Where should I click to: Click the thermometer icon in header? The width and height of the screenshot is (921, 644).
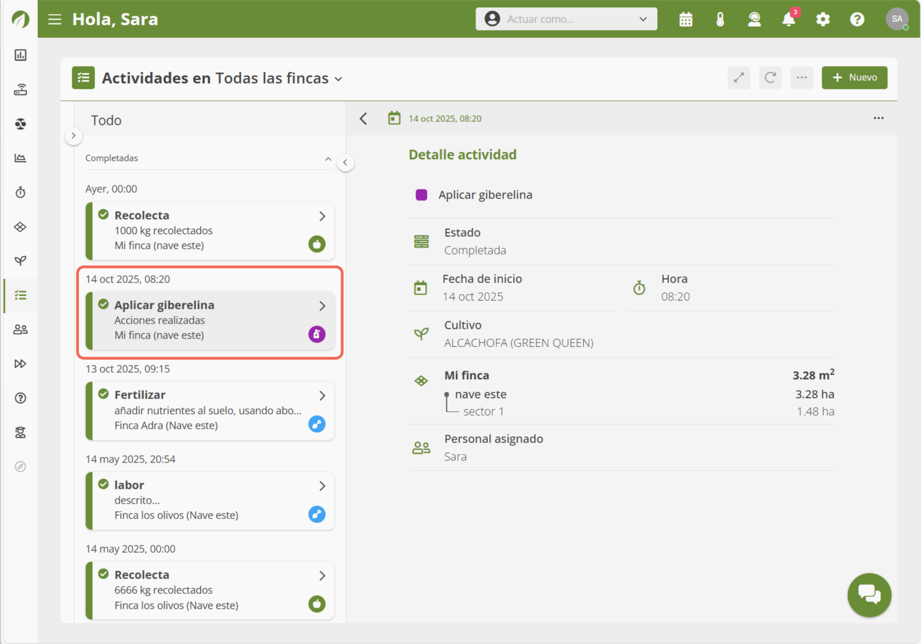(x=720, y=19)
